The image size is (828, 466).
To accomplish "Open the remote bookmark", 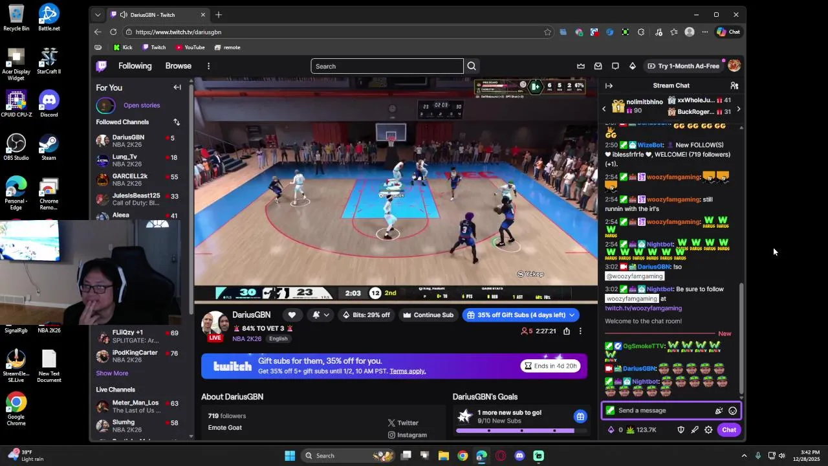I will (227, 47).
